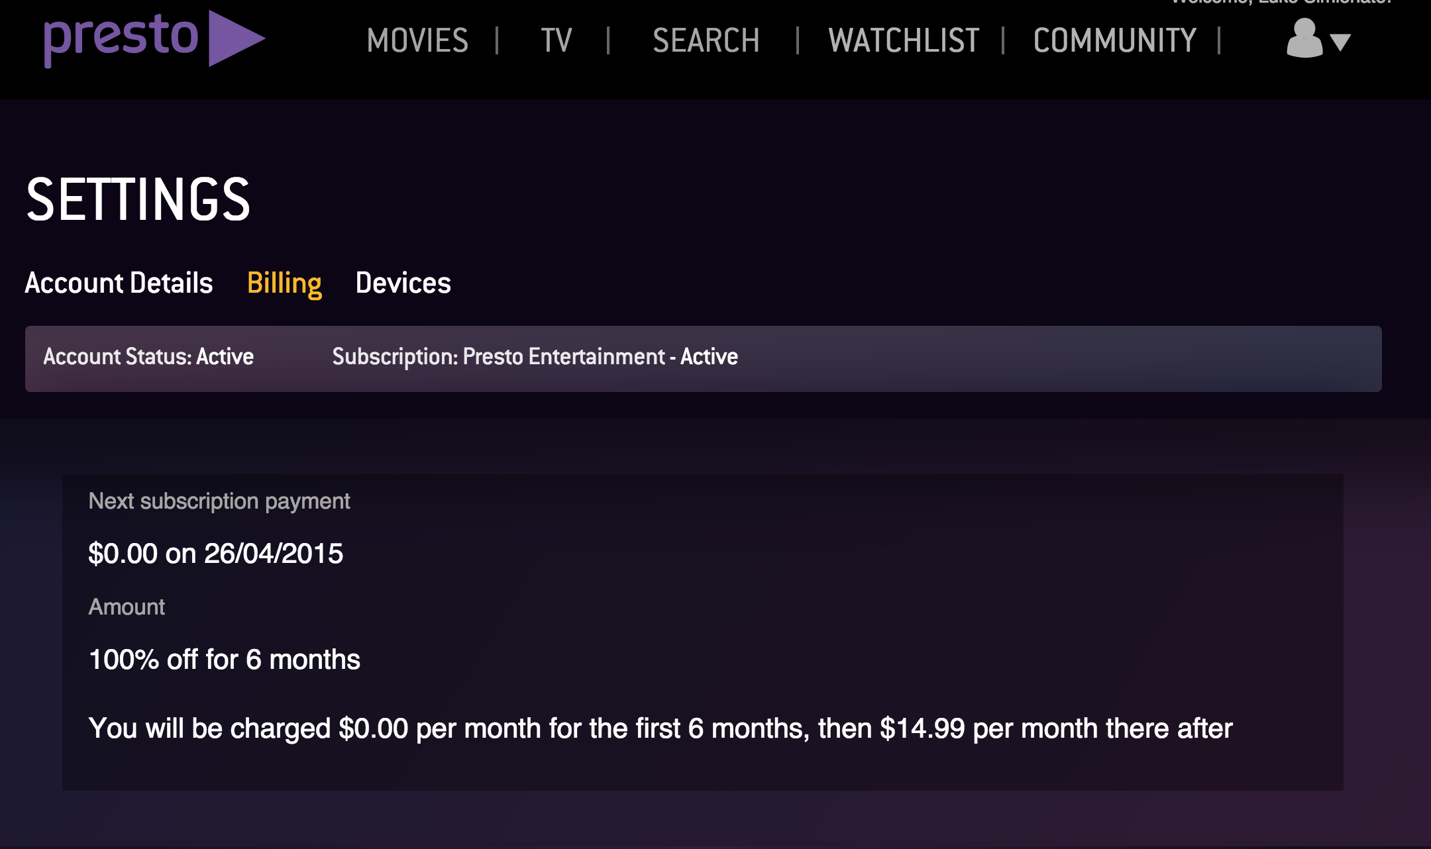Open the Movies menu
The height and width of the screenshot is (849, 1431).
click(x=417, y=40)
